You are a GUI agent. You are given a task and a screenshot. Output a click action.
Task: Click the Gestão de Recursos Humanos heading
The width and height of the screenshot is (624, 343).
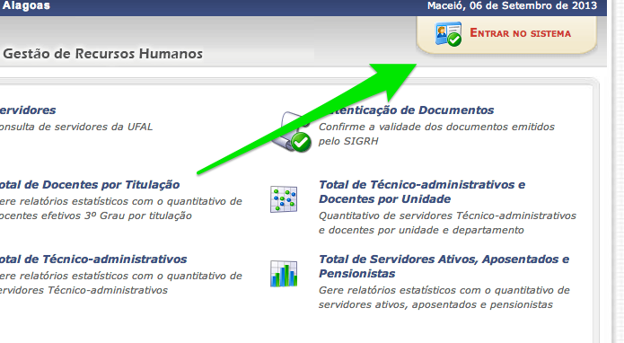(x=103, y=54)
